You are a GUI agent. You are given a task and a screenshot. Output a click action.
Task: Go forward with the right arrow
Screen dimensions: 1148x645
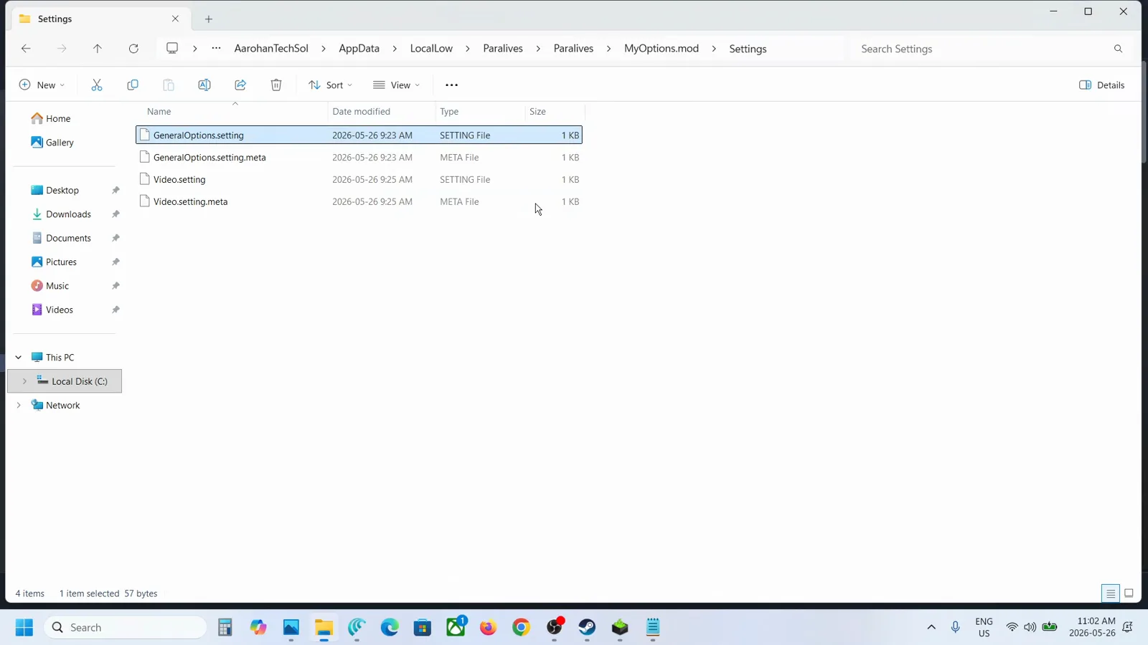(62, 49)
